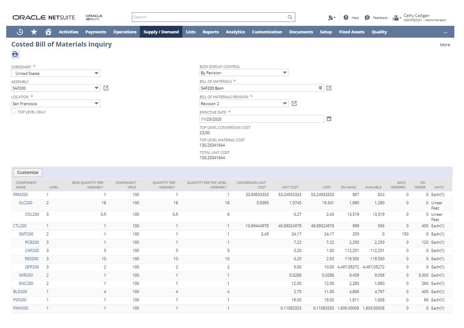Click the Total Unit Cost value 153.25341644

(x=212, y=157)
